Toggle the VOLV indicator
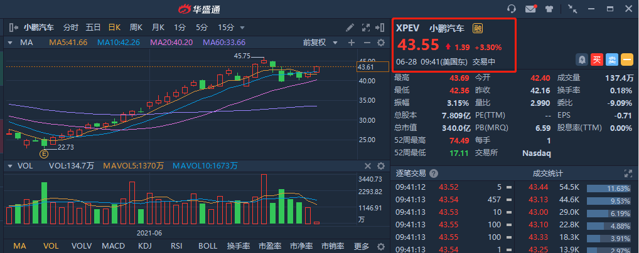Image resolution: width=639 pixels, height=253 pixels. pyautogui.click(x=82, y=246)
